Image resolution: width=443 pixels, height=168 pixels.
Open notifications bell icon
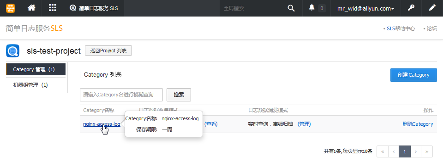pos(312,8)
